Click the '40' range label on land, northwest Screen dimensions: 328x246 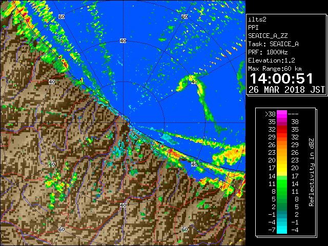[52, 82]
